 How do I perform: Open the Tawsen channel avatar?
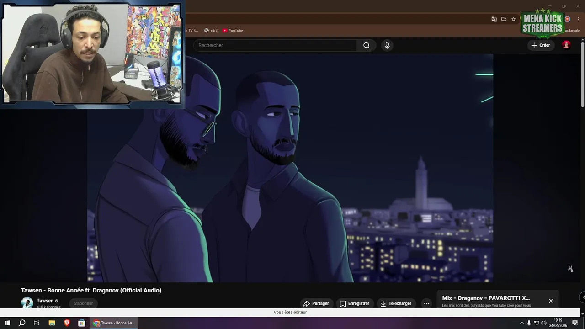coord(27,303)
